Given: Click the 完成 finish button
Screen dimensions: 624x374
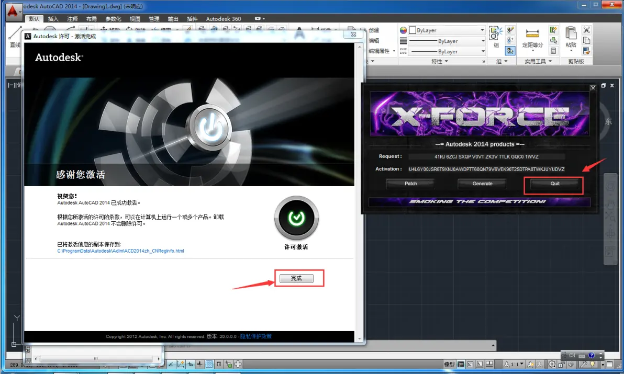Looking at the screenshot, I should [296, 278].
